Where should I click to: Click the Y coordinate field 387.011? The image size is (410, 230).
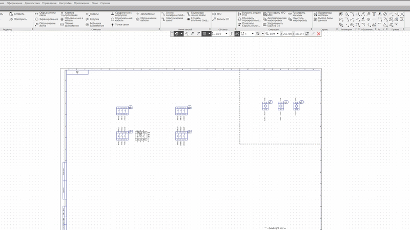299,34
